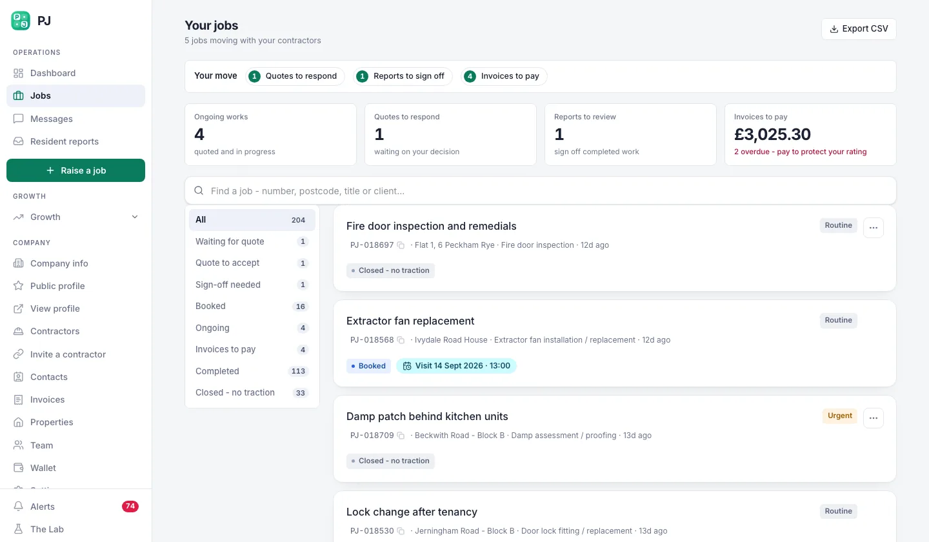This screenshot has height=542, width=929.
Task: Export jobs as CSV
Action: click(x=859, y=29)
